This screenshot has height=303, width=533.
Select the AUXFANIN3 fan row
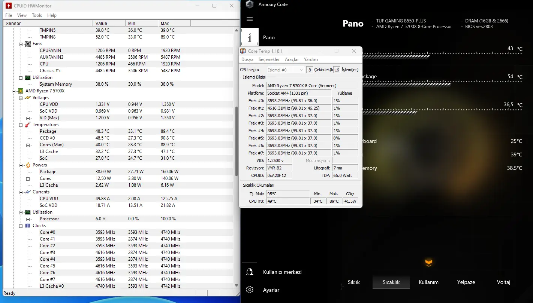click(118, 57)
